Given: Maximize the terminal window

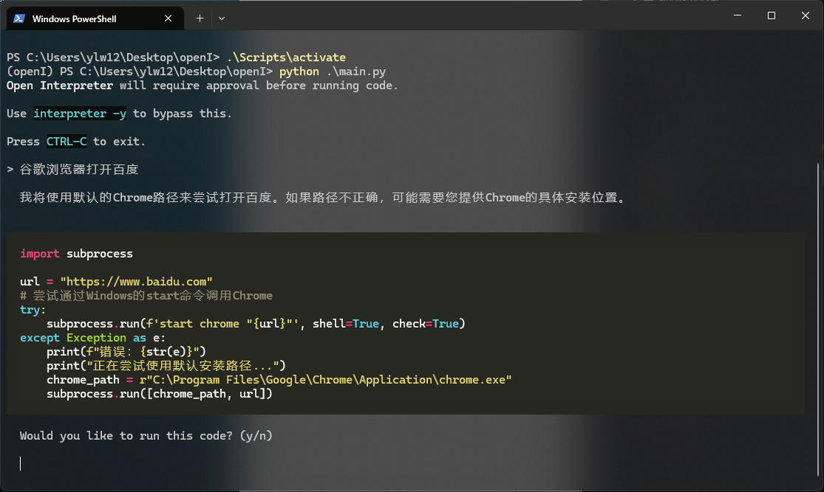Looking at the screenshot, I should (771, 15).
